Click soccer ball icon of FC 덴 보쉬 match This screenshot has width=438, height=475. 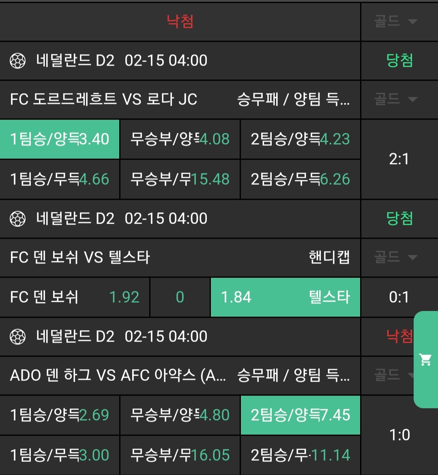(x=17, y=219)
